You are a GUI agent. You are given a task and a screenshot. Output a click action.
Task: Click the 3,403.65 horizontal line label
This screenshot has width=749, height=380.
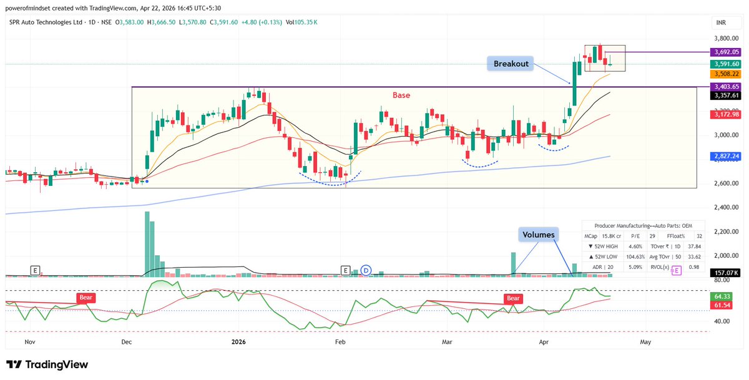click(727, 87)
